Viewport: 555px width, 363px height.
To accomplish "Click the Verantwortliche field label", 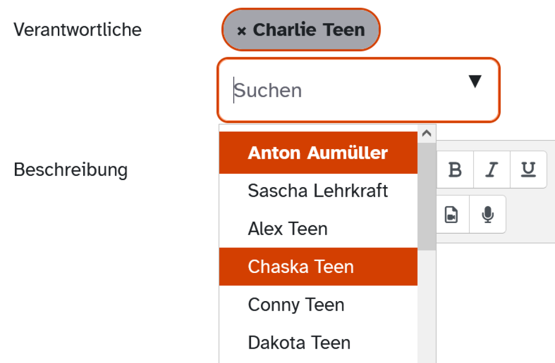I will tap(78, 30).
